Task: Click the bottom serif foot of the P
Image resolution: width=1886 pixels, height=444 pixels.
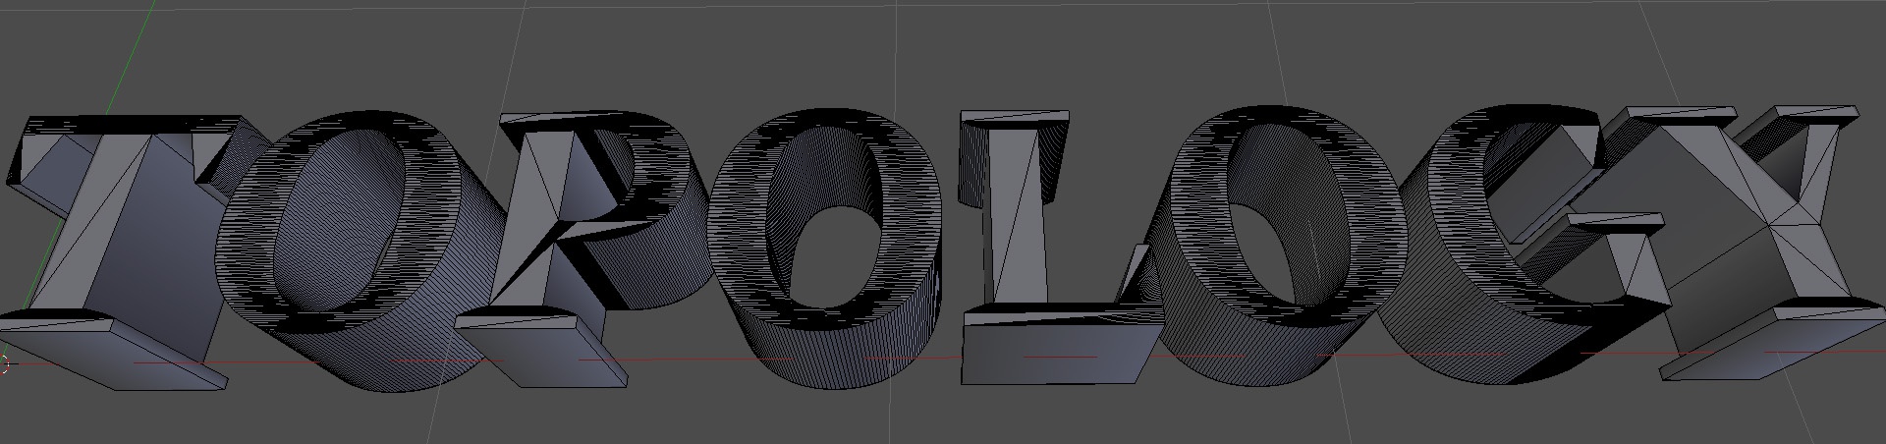Action: 540,342
